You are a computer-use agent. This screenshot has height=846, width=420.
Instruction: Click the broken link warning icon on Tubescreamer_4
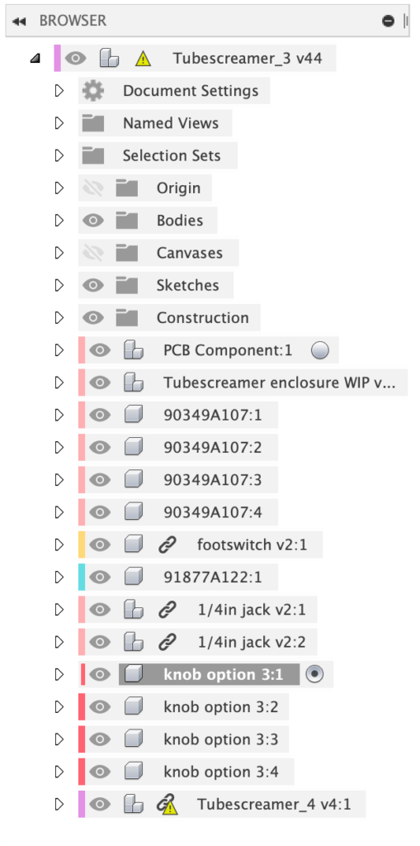[x=168, y=805]
